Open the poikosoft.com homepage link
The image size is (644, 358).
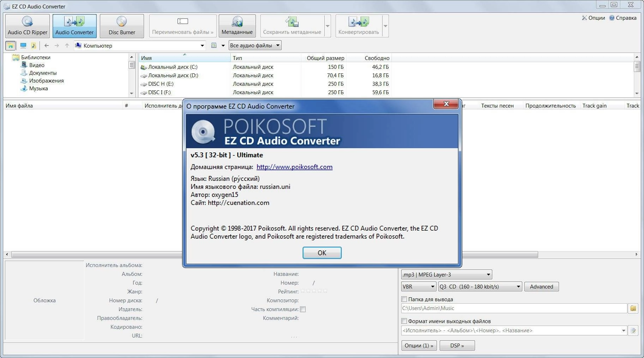pyautogui.click(x=294, y=167)
